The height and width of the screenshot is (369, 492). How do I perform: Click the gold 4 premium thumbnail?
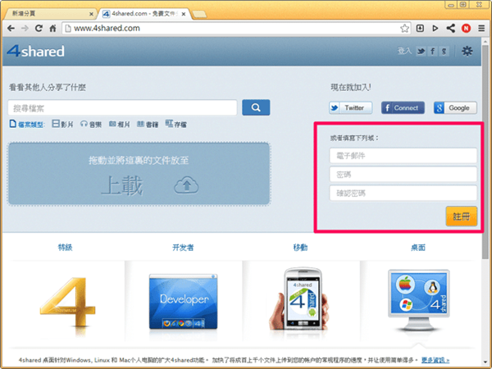(x=67, y=303)
